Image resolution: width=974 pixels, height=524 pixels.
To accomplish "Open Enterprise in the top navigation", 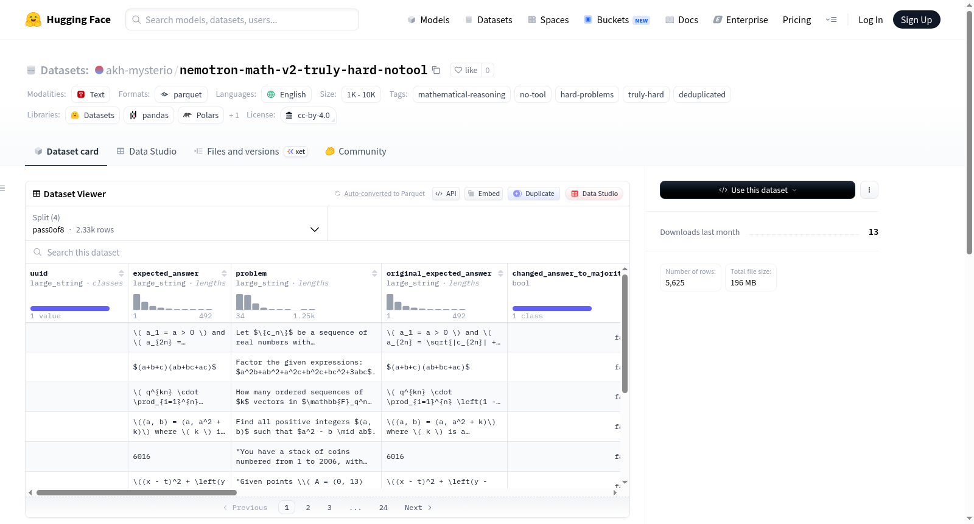I will click(x=740, y=19).
